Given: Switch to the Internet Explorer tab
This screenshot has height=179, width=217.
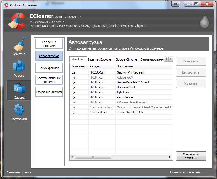Looking at the screenshot, I should coord(100,59).
